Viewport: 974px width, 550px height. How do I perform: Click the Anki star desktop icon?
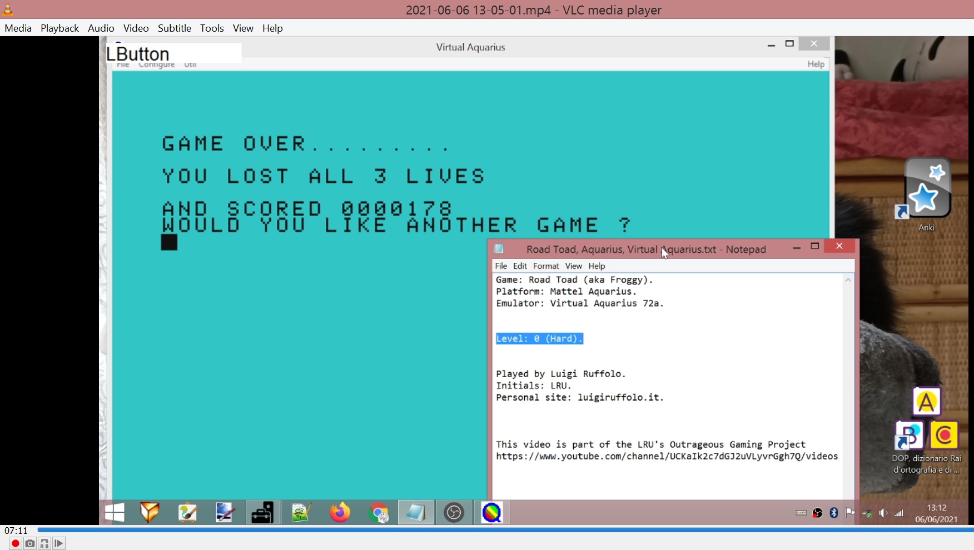927,189
